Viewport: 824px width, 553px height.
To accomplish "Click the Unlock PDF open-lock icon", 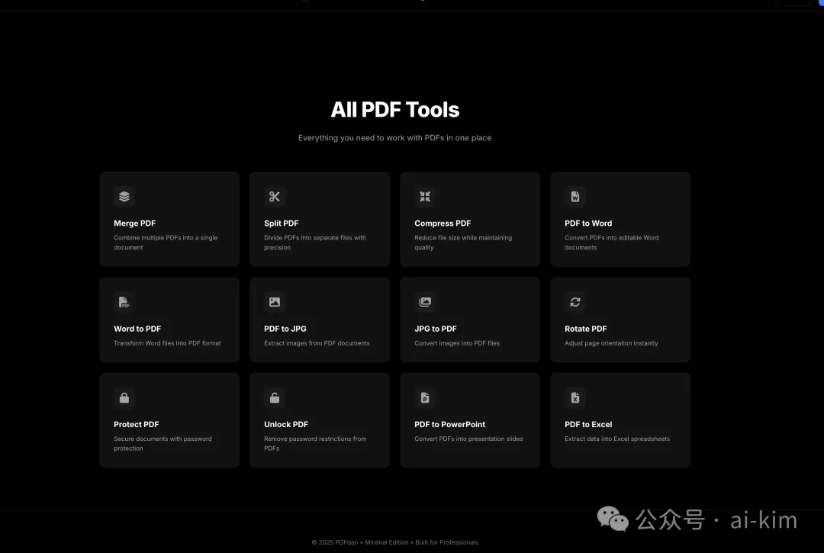I will point(275,397).
